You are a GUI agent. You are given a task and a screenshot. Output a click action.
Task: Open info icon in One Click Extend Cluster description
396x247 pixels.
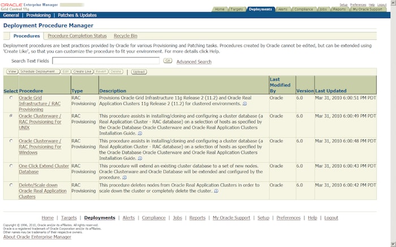pos(124,178)
